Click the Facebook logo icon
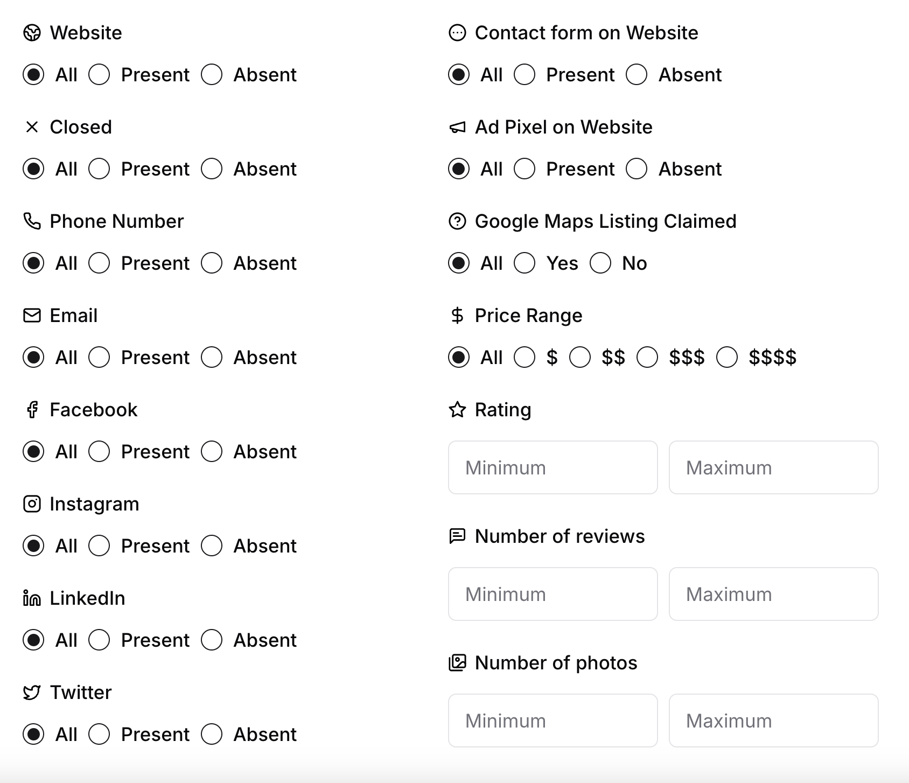 click(x=32, y=410)
